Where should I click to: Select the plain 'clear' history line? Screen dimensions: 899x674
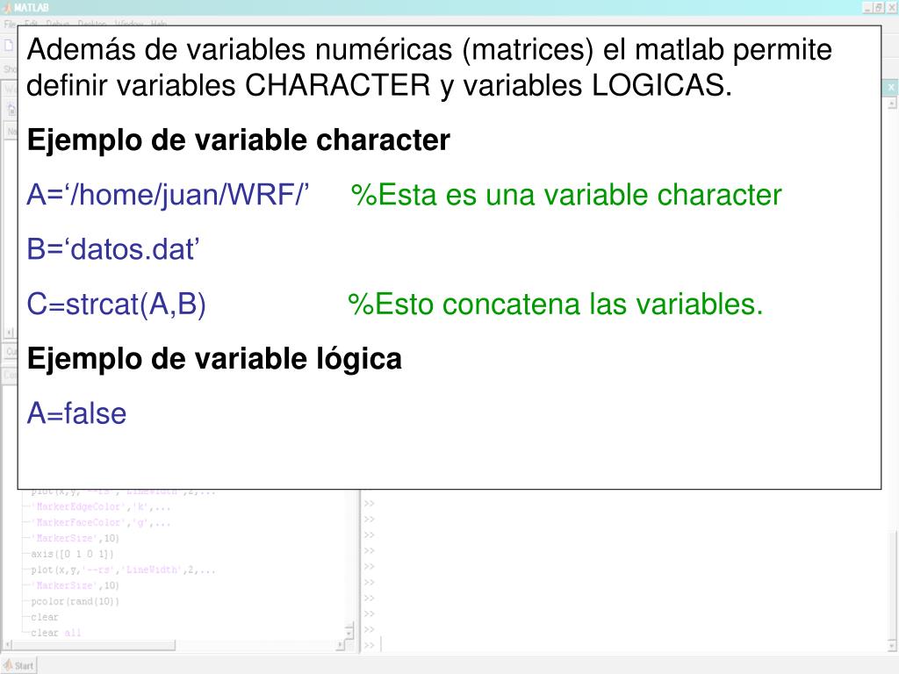pos(45,617)
